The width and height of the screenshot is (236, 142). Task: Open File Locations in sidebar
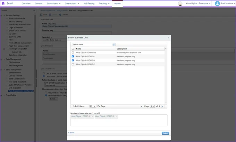point(14,63)
